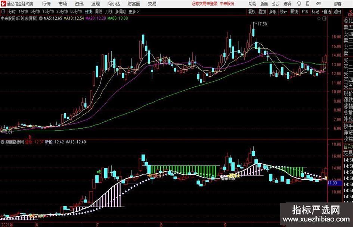
Task: Switch to the 1分钟 period tab
Action: (x=23, y=12)
